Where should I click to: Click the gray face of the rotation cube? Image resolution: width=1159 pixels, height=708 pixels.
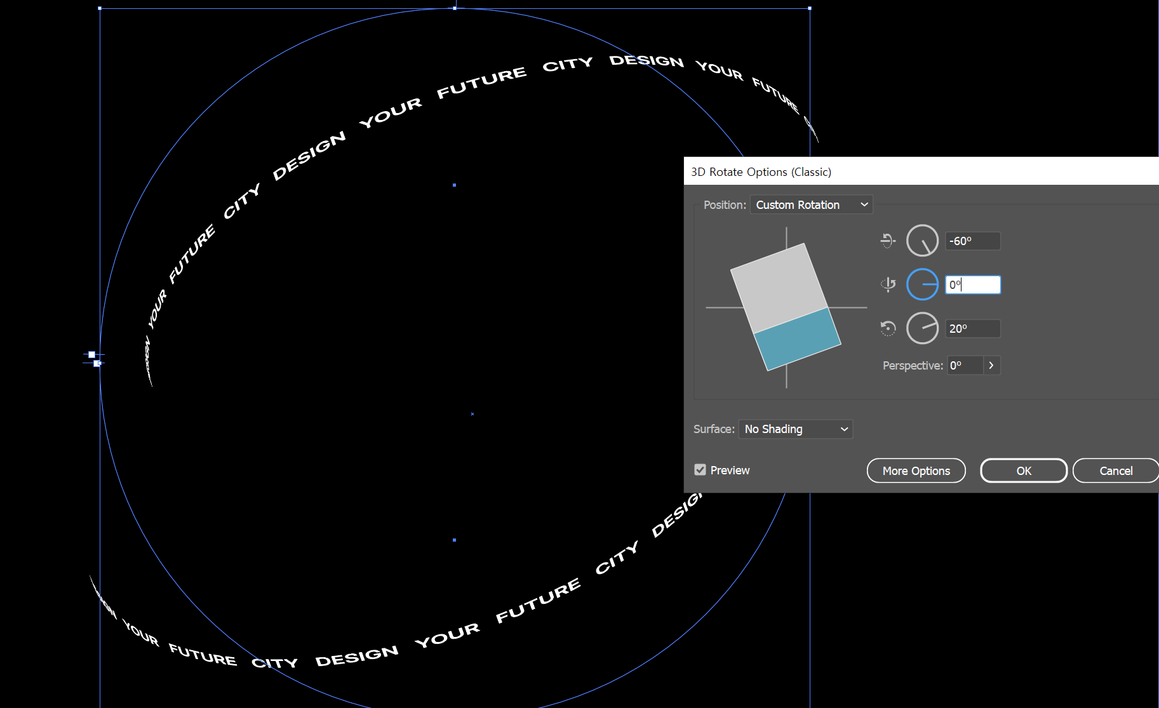tap(779, 287)
